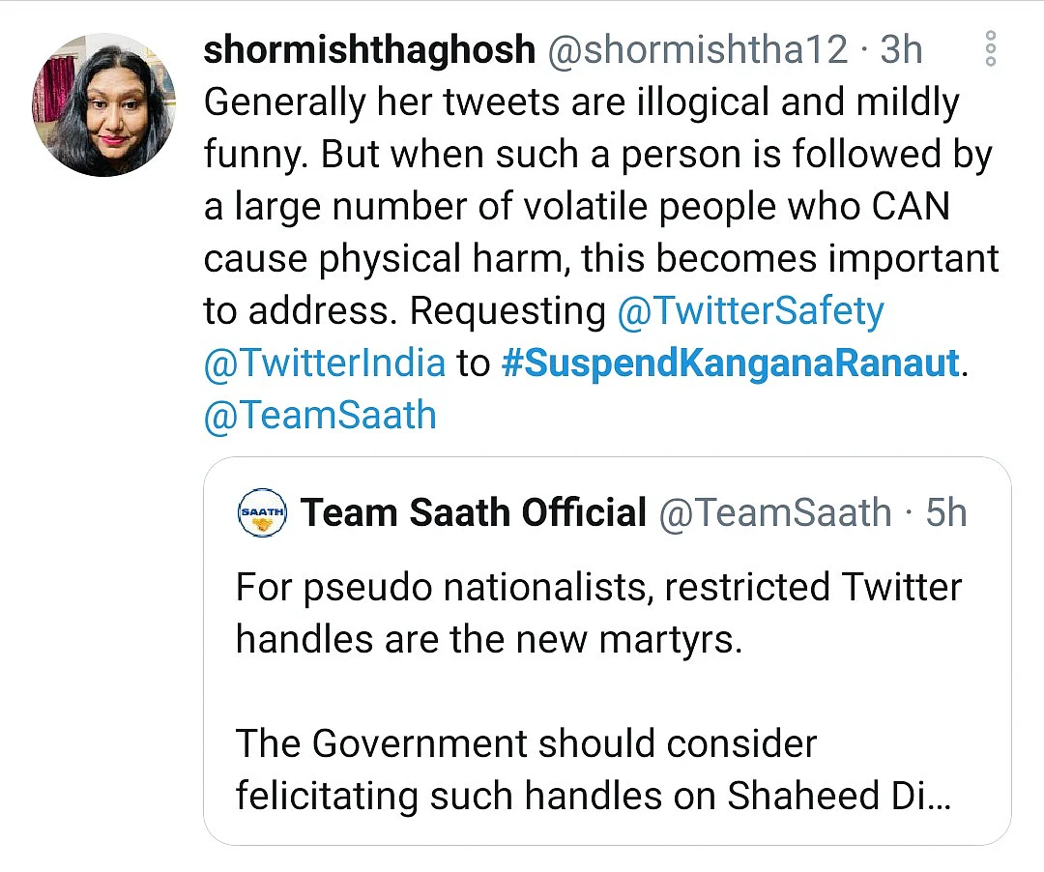
Task: Open the @TwitterSafety mention link
Action: (750, 311)
